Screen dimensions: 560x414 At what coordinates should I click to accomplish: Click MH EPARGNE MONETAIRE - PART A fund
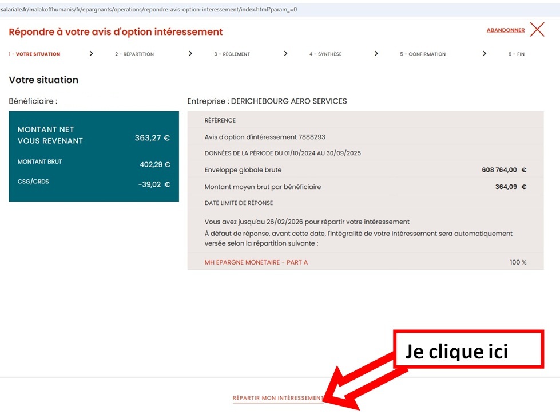pyautogui.click(x=256, y=262)
